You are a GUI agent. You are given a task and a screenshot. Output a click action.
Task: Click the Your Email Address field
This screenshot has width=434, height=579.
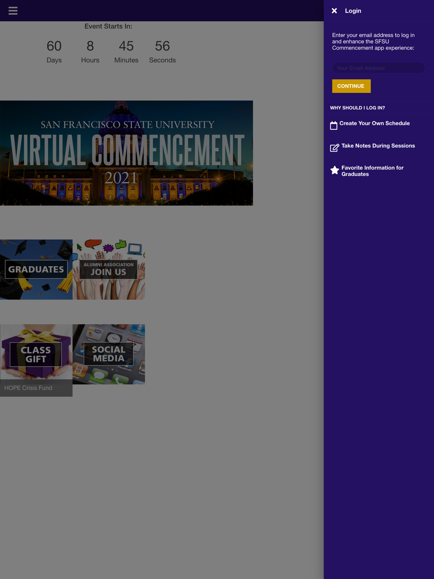(x=378, y=68)
